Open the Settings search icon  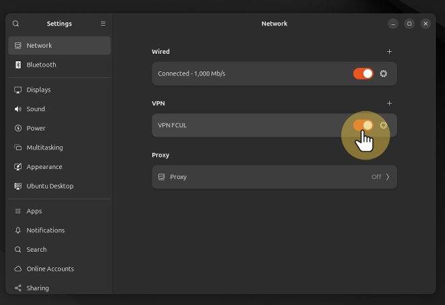pyautogui.click(x=15, y=24)
